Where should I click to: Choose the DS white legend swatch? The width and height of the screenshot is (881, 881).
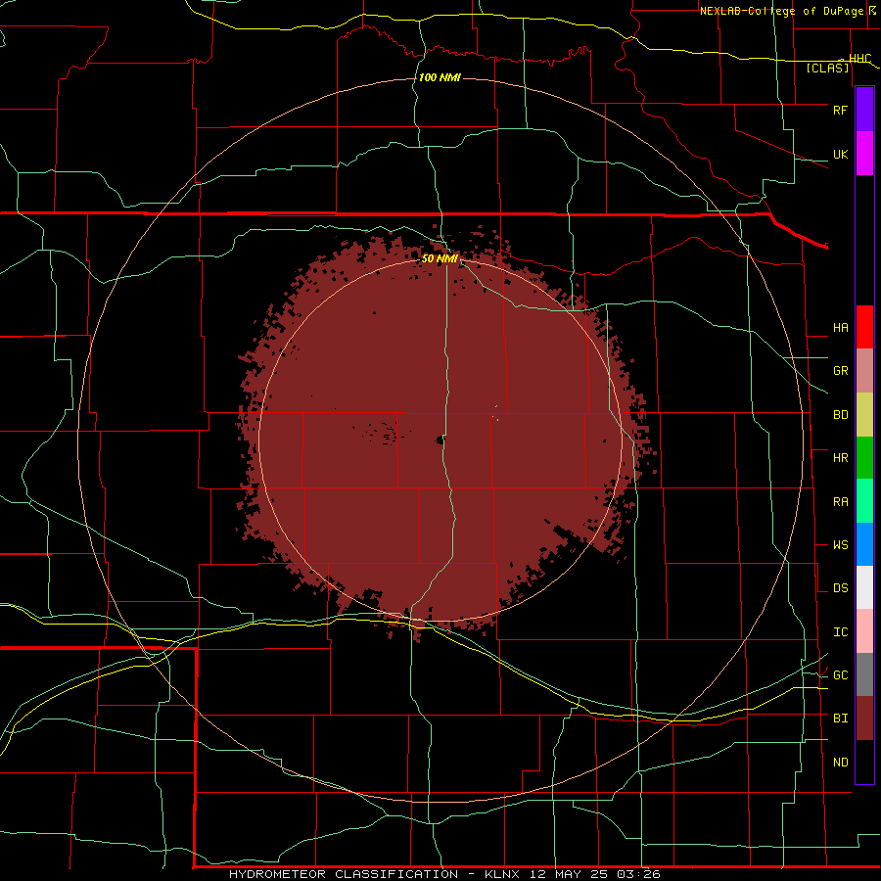[864, 587]
